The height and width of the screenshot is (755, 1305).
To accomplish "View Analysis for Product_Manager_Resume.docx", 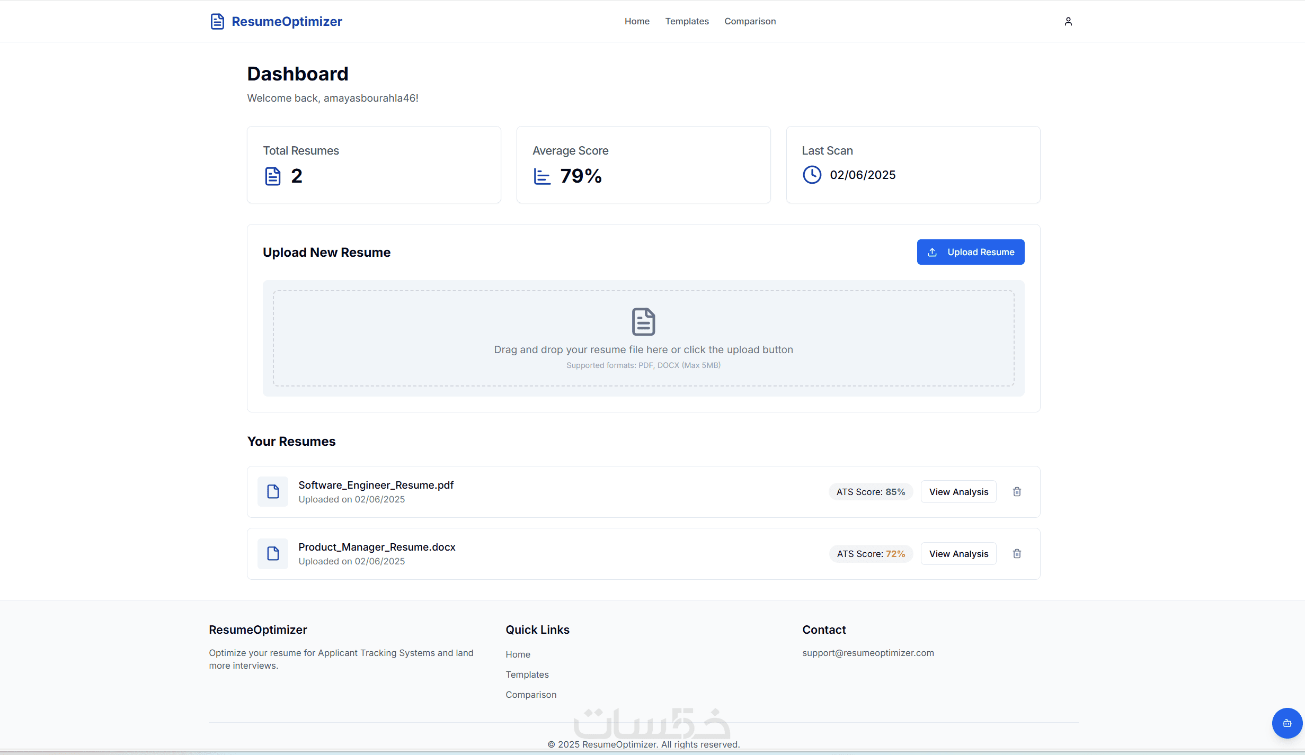I will tap(958, 554).
